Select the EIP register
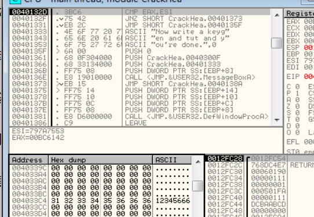The width and height of the screenshot is (314, 217). tap(300, 77)
